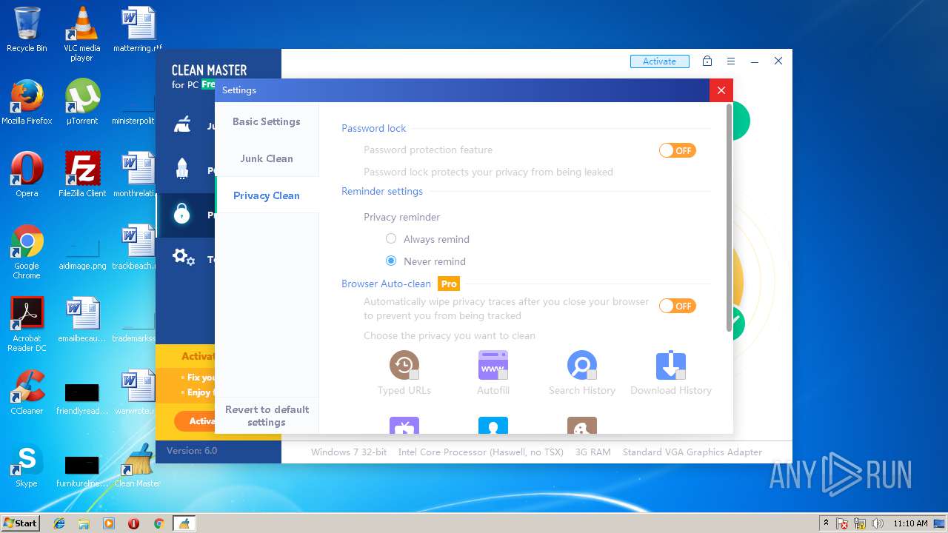Viewport: 948px width, 533px height.
Task: Click Clean Master taskbar button
Action: pos(184,523)
